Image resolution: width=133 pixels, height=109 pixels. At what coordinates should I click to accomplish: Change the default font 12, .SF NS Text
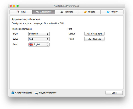(x=94, y=34)
